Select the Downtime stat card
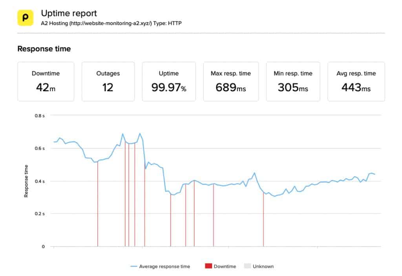The image size is (402, 276). [x=46, y=81]
